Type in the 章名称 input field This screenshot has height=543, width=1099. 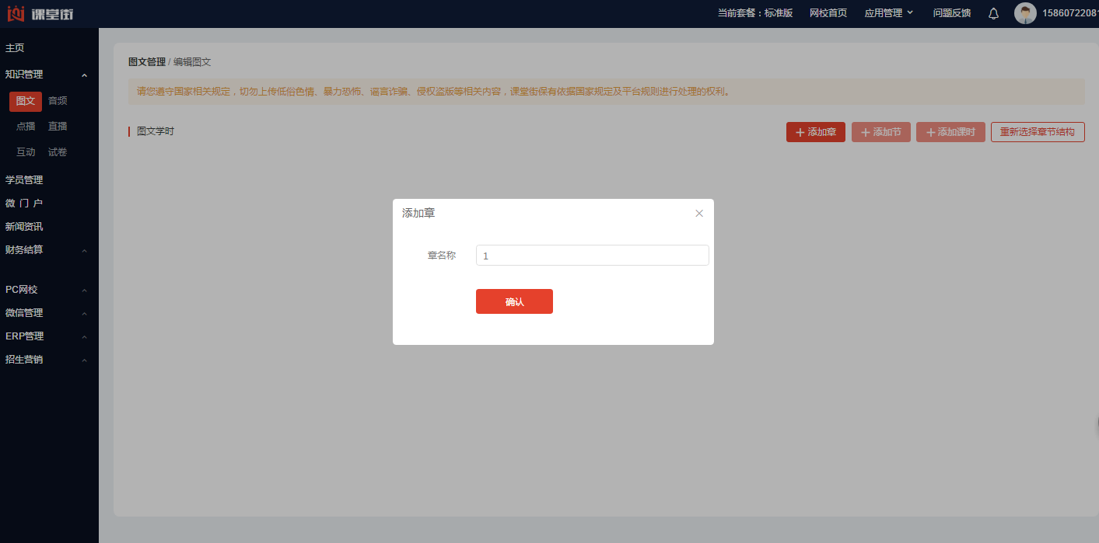click(x=592, y=256)
